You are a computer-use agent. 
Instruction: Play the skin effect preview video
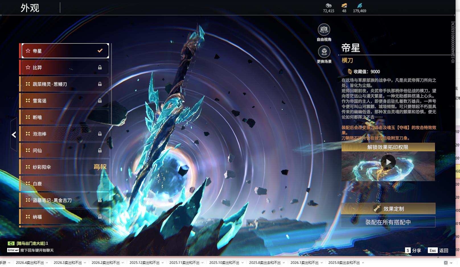pyautogui.click(x=388, y=162)
